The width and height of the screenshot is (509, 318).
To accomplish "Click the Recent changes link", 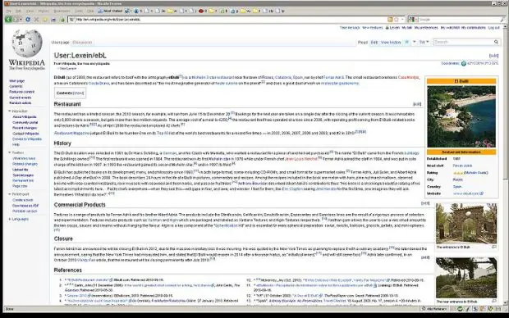I will pyautogui.click(x=25, y=128).
